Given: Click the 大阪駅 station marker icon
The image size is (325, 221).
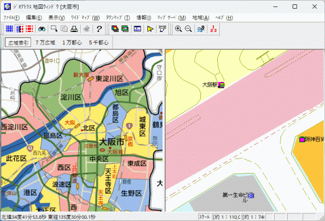Looking at the screenshot, I should point(221,85).
